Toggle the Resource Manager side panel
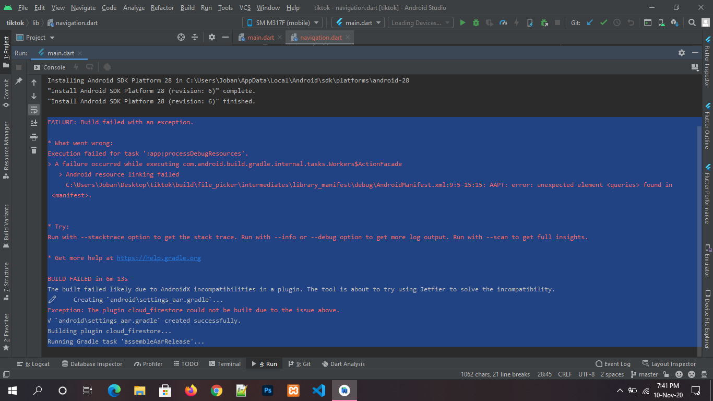Screen dimensions: 713x401 tap(6, 150)
